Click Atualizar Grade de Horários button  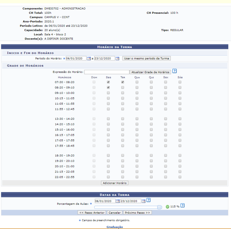click(150, 72)
